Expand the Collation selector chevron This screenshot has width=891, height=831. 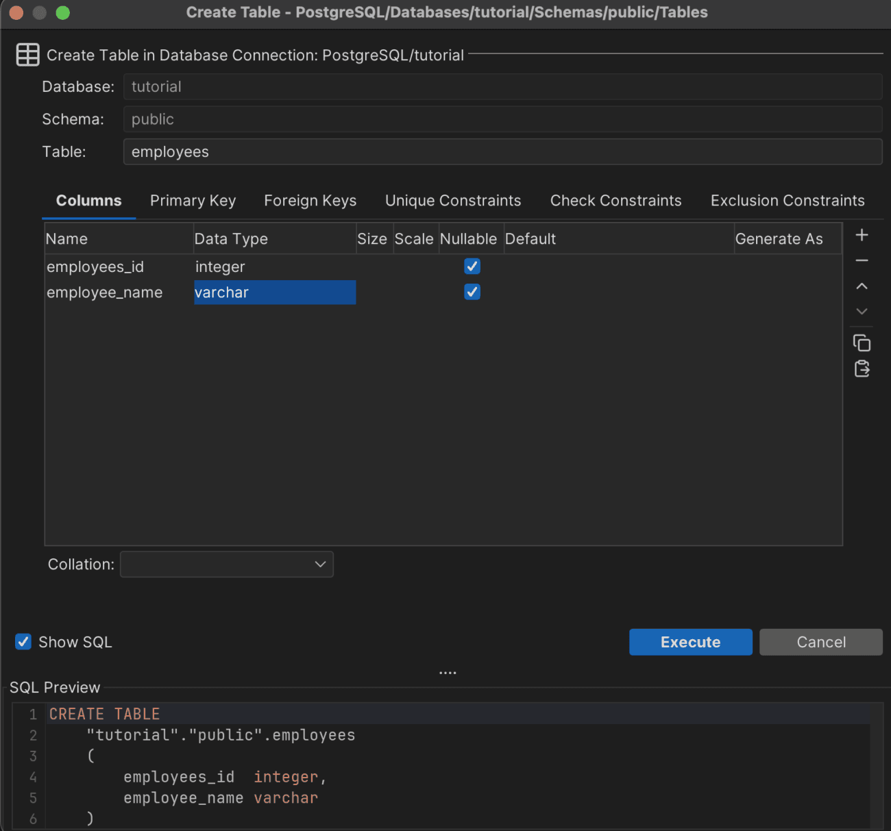click(x=319, y=564)
